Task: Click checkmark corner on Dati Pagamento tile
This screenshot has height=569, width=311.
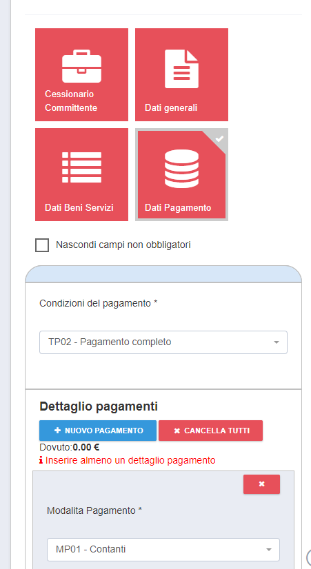Action: tap(219, 139)
